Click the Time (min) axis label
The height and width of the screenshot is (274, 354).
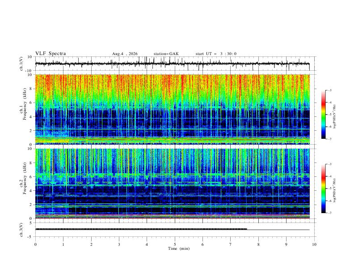pyautogui.click(x=179, y=248)
